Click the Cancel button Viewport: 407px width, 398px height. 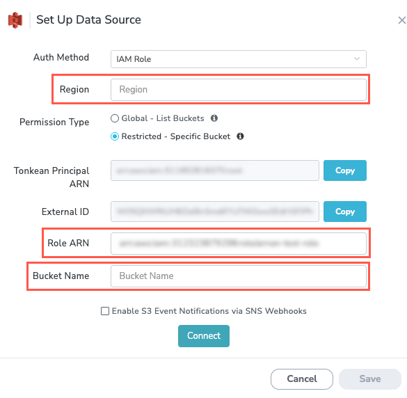302,379
